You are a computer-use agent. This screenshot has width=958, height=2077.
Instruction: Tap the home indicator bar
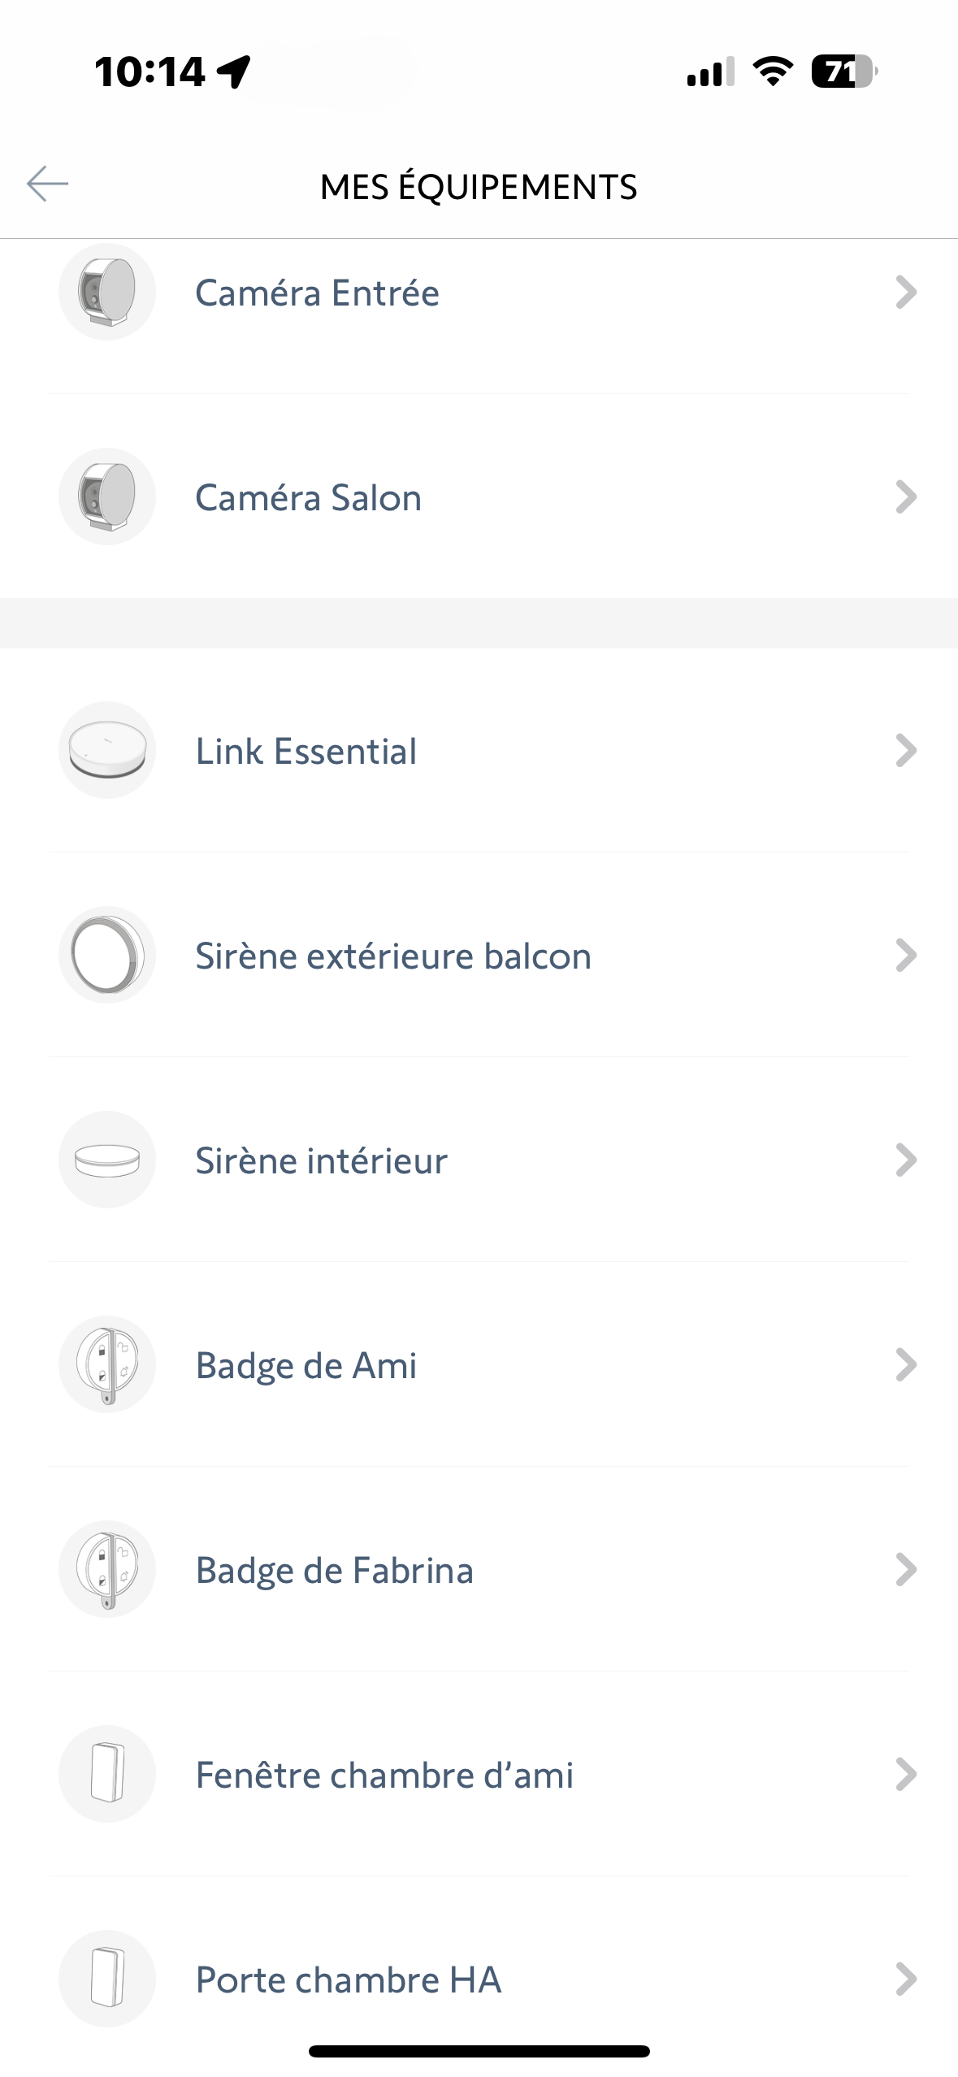click(479, 2051)
